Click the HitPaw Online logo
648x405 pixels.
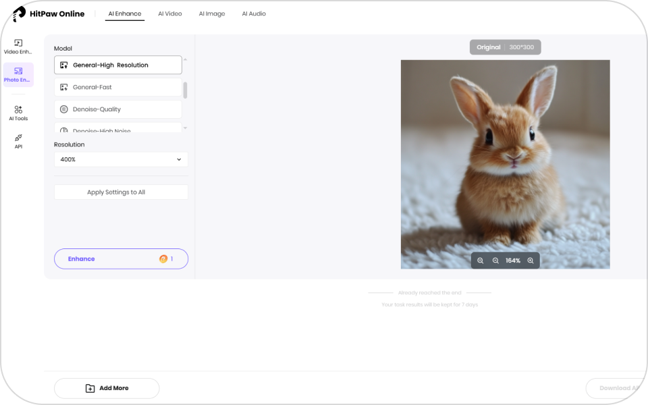[49, 14]
